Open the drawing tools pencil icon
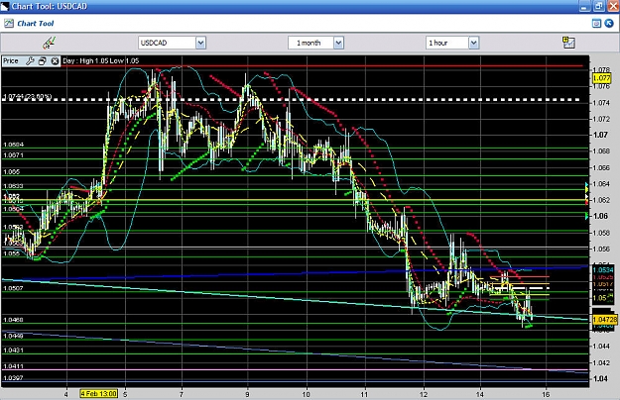 click(x=49, y=43)
